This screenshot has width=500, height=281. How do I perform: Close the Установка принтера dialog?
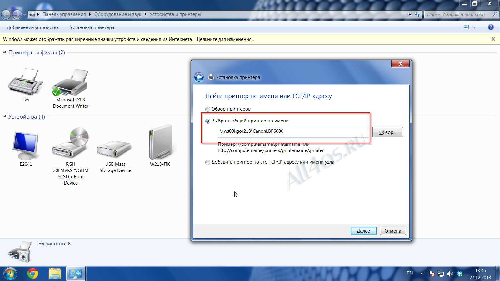400,63
